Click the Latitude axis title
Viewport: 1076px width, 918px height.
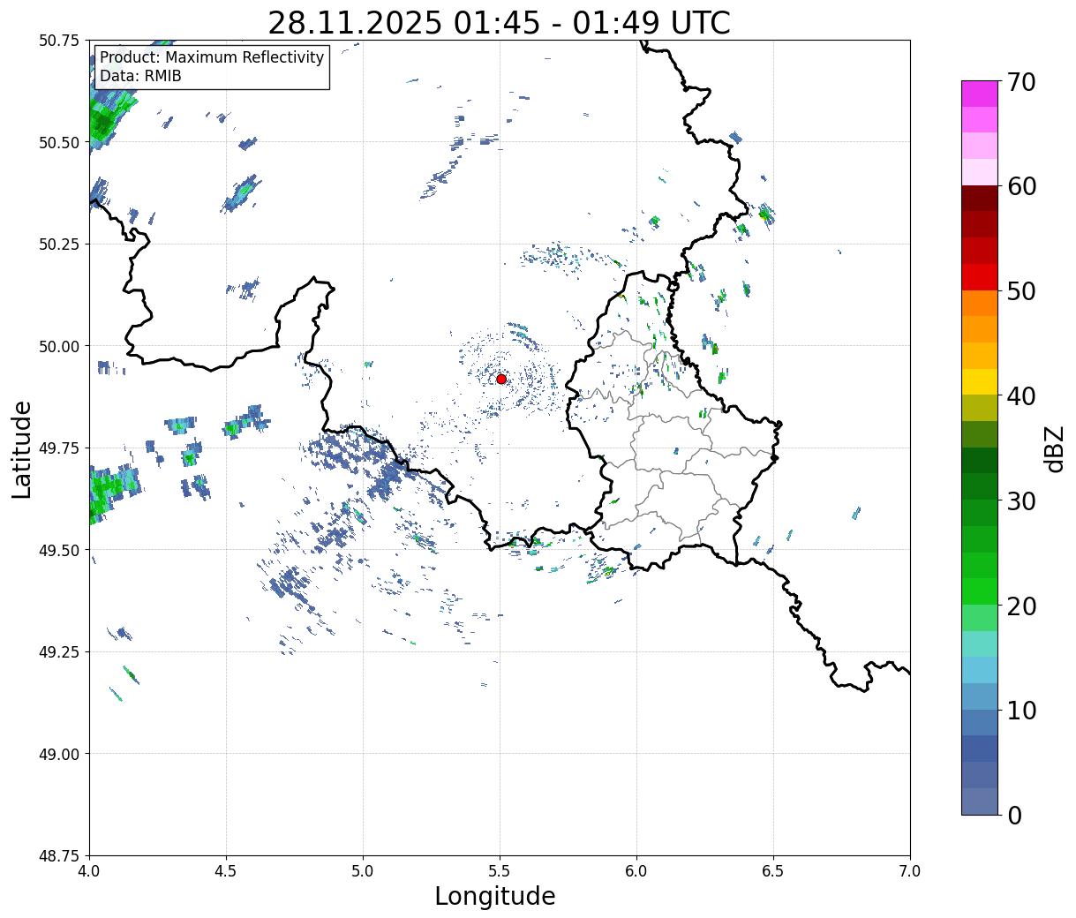(x=23, y=448)
